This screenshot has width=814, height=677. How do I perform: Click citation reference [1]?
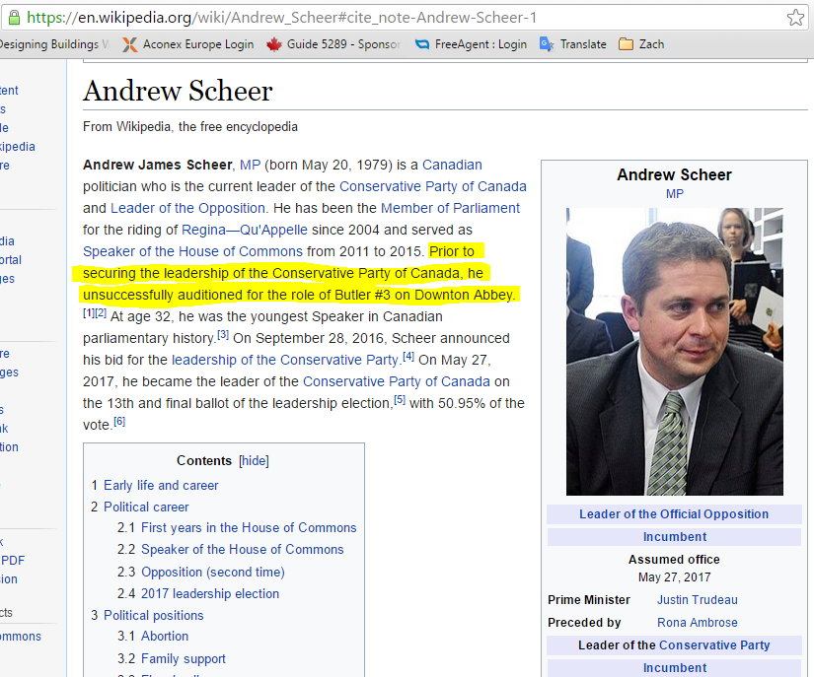coord(89,312)
